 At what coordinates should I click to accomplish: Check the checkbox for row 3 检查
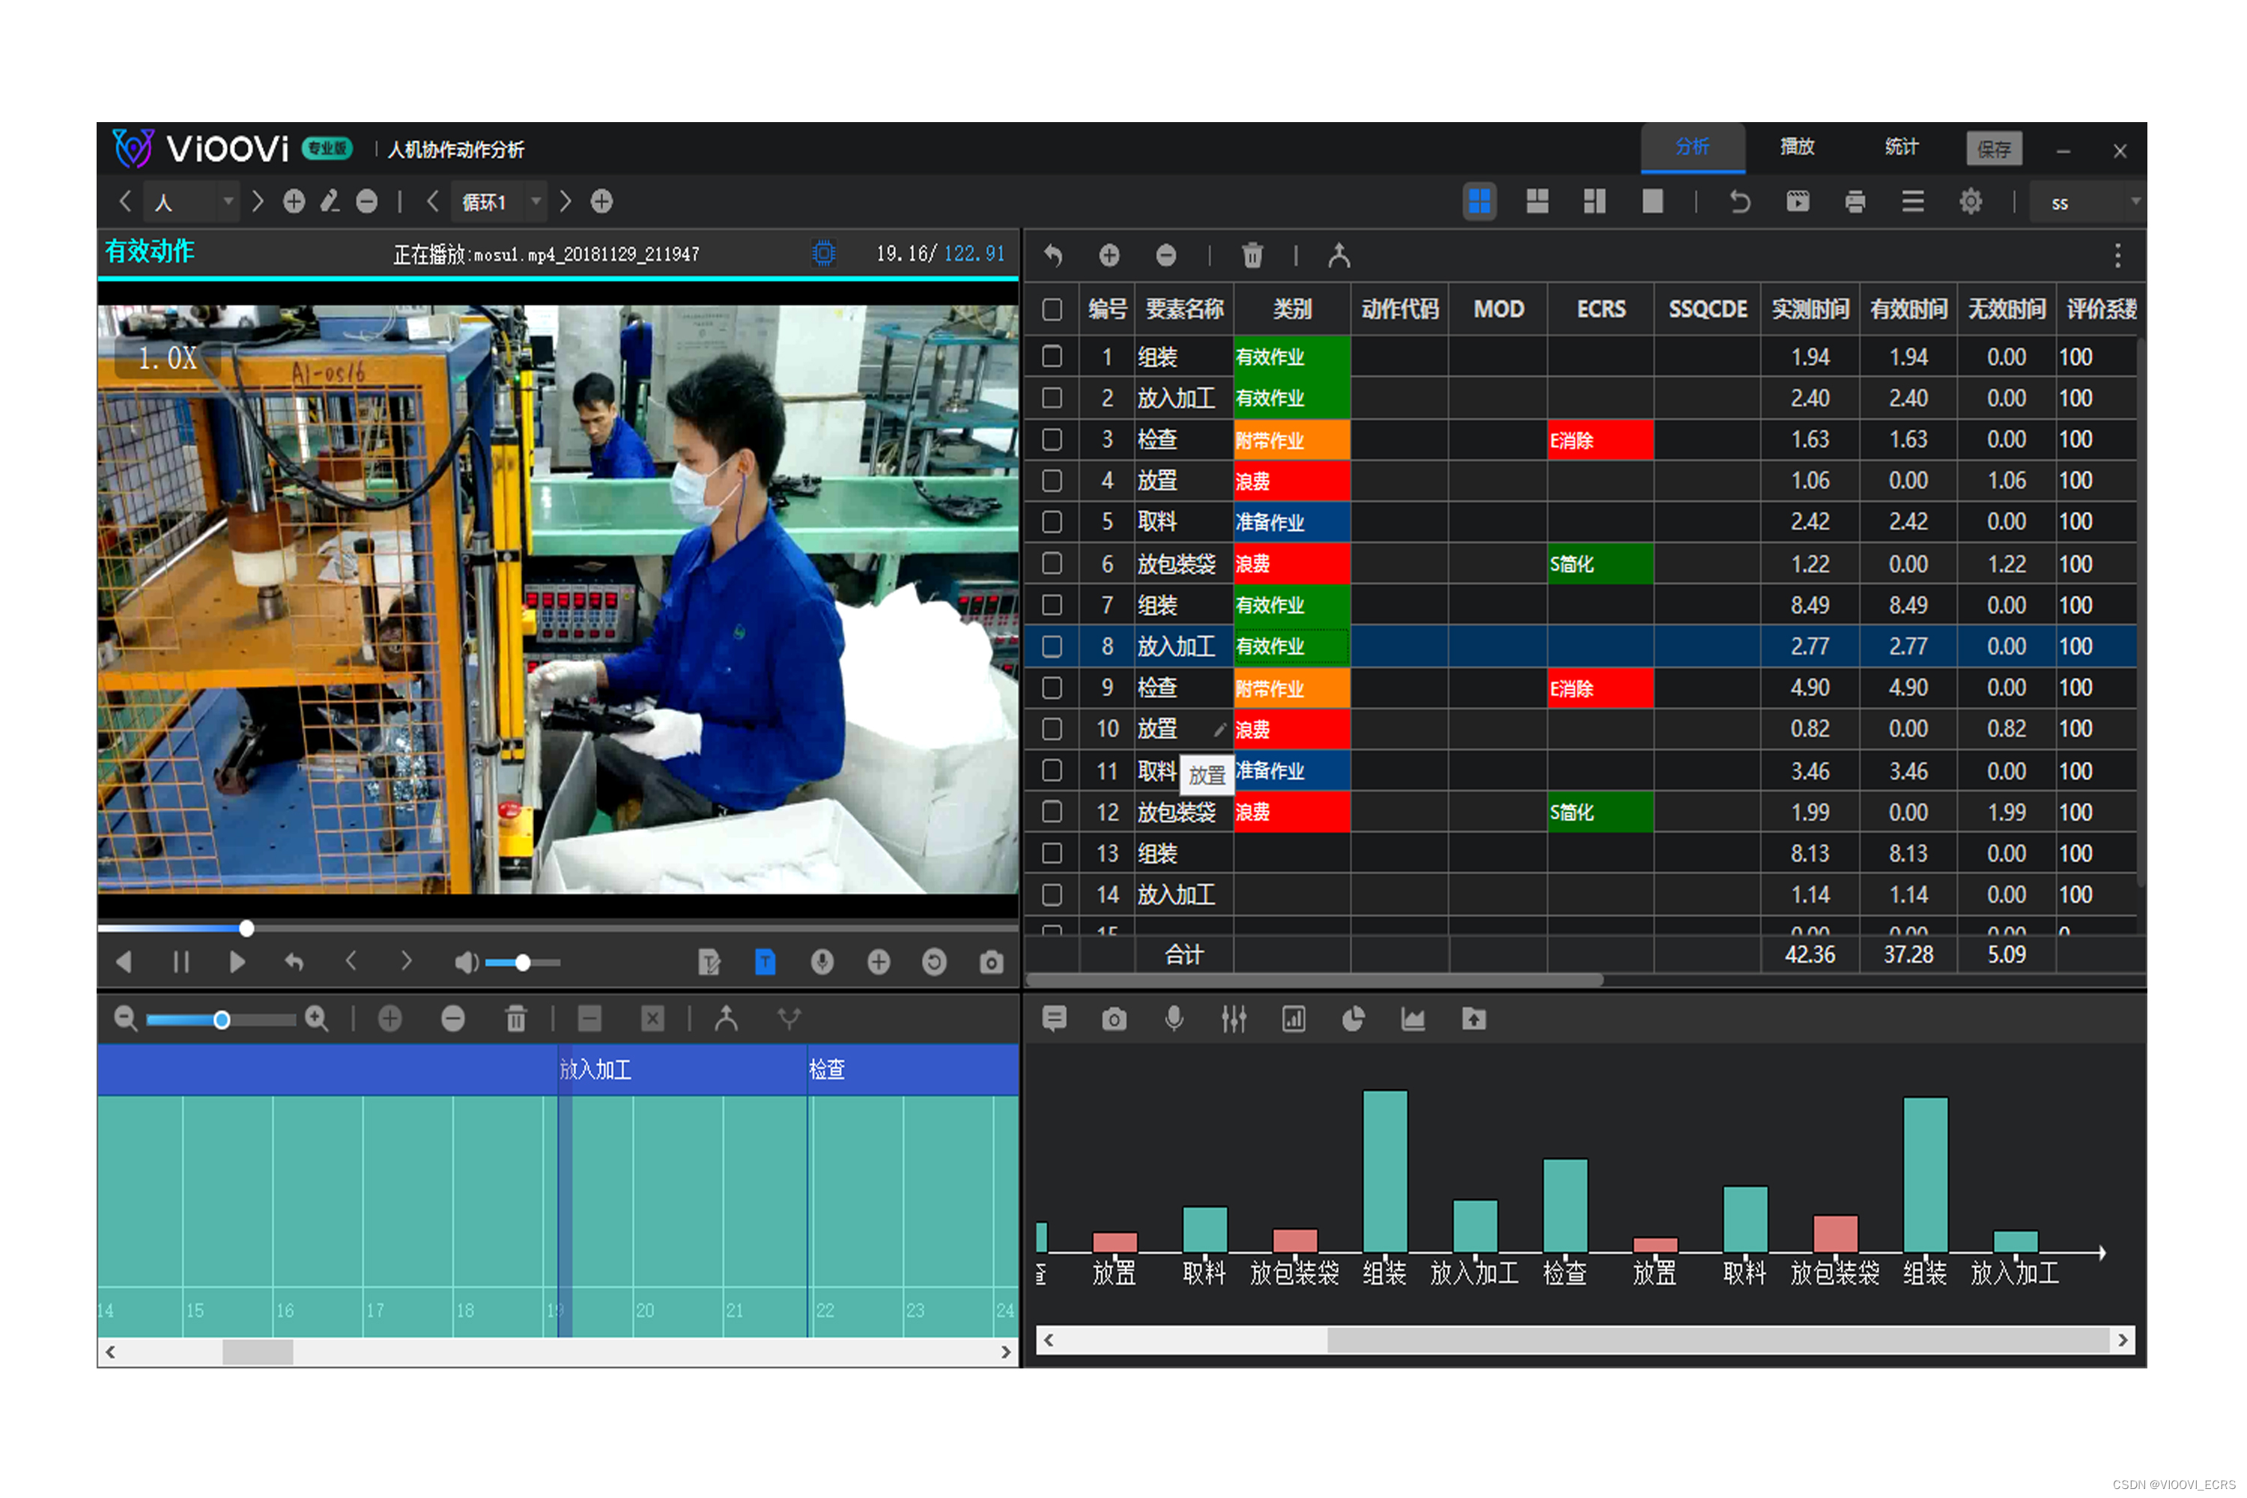click(x=1052, y=440)
